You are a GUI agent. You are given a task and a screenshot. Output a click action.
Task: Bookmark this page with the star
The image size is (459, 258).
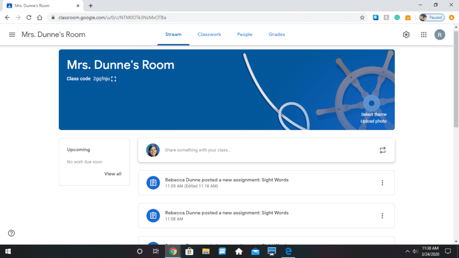click(362, 17)
